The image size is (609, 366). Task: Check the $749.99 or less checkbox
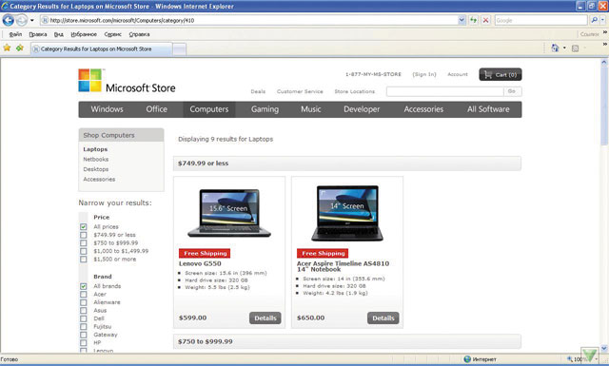point(84,235)
